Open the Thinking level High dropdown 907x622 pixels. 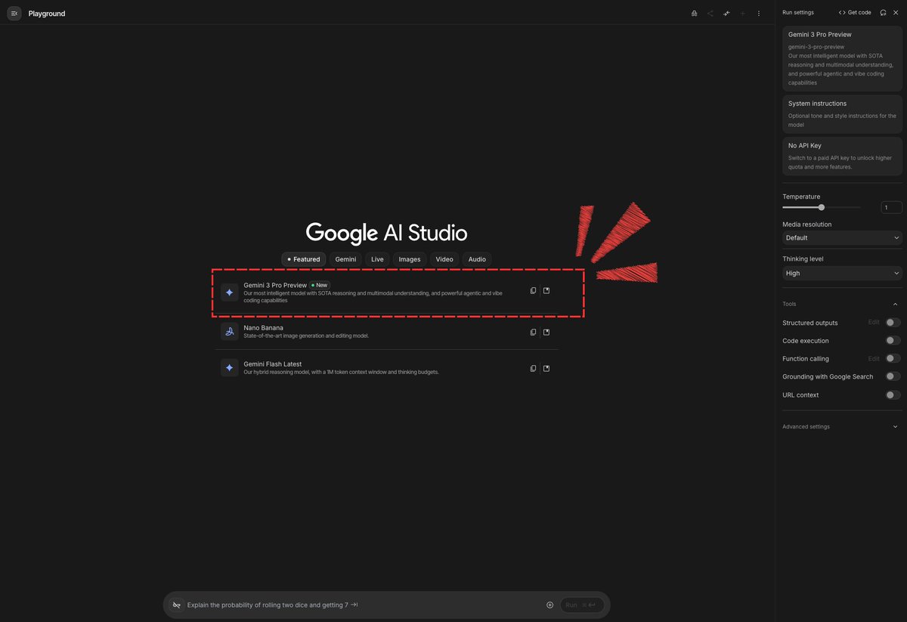(842, 274)
